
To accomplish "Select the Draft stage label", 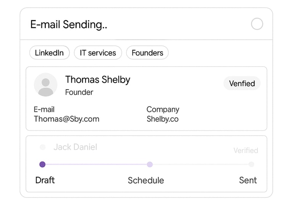I will click(x=45, y=180).
